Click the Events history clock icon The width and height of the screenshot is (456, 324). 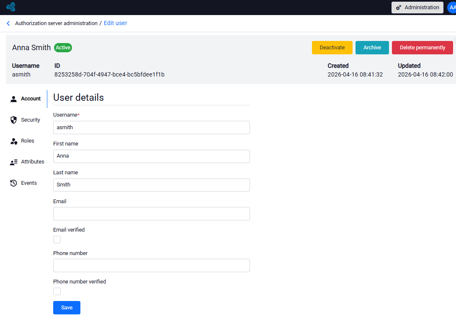[x=14, y=183]
